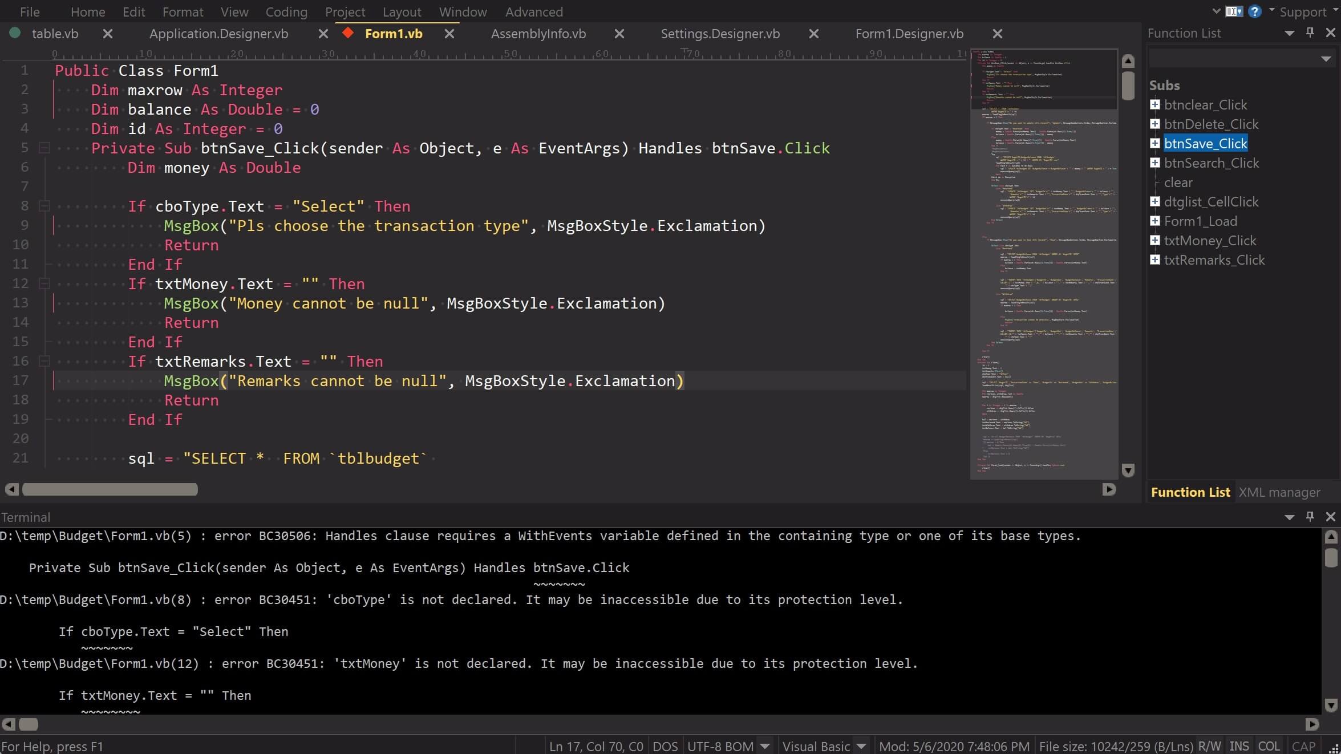Pin the Function List panel

[x=1310, y=33]
